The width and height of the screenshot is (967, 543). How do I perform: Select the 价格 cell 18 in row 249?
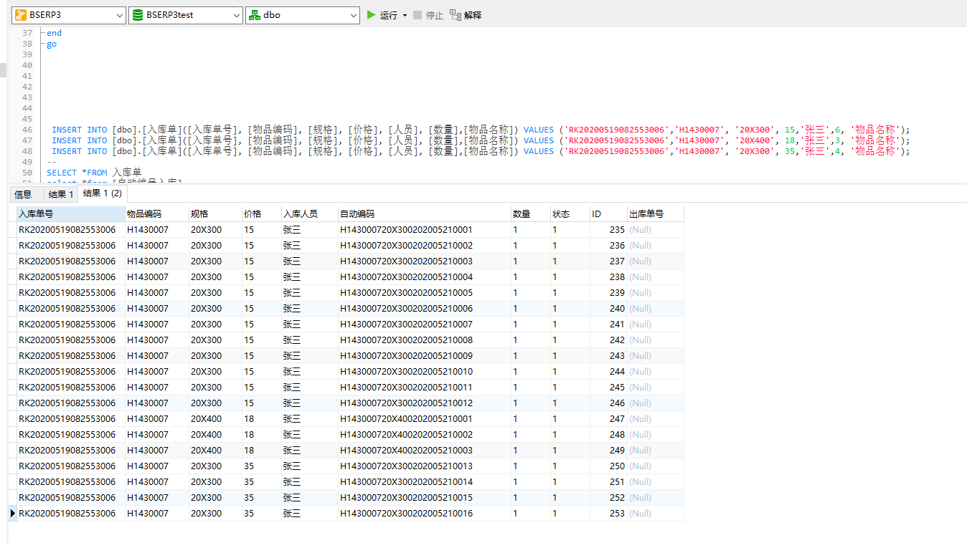click(261, 450)
